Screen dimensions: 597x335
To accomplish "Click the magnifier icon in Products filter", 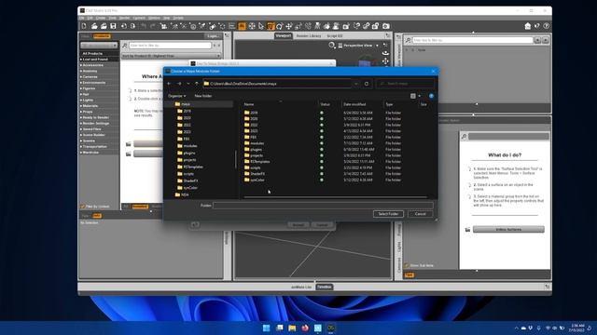I will pyautogui.click(x=124, y=46).
